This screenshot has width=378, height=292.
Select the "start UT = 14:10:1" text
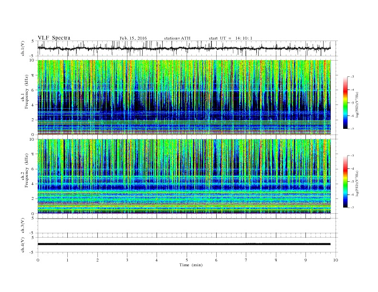point(231,38)
